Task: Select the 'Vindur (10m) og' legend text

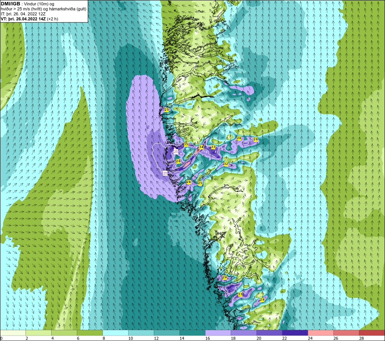Action: tap(40, 4)
